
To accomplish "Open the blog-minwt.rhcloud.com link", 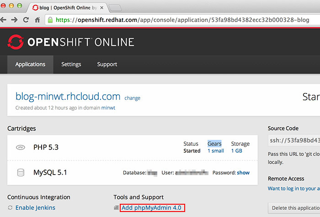I will [x=68, y=96].
